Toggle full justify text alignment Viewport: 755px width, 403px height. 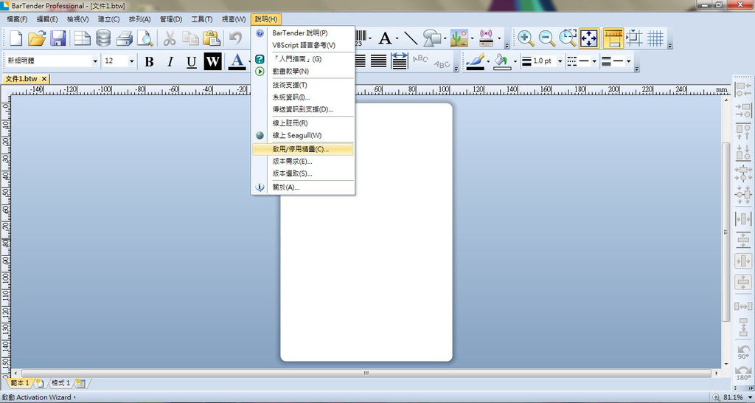click(x=378, y=61)
